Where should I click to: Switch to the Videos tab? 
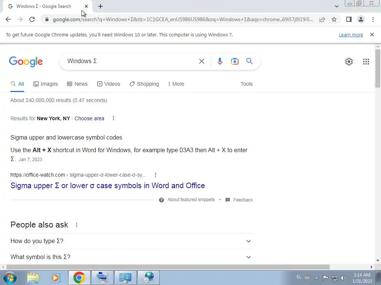click(109, 84)
